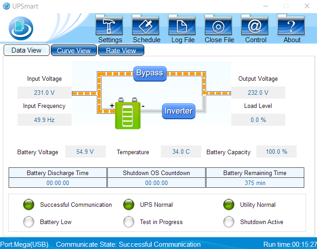The image size is (317, 249).
Task: Click the Shutdown OS Countdown header cell
Action: [156, 173]
